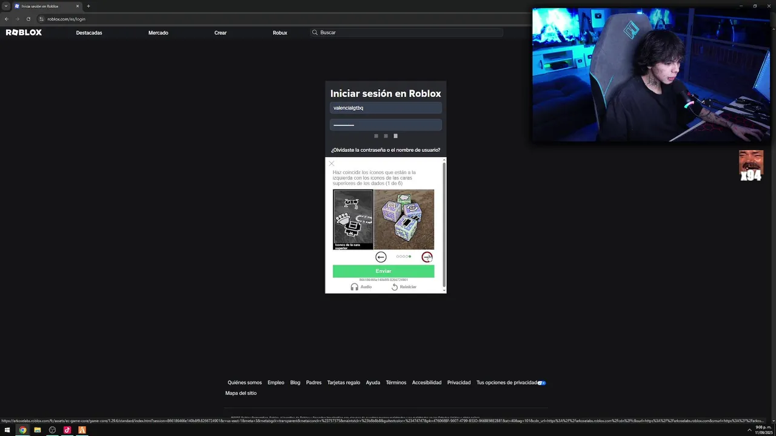Open the Windows Start menu

click(7, 430)
